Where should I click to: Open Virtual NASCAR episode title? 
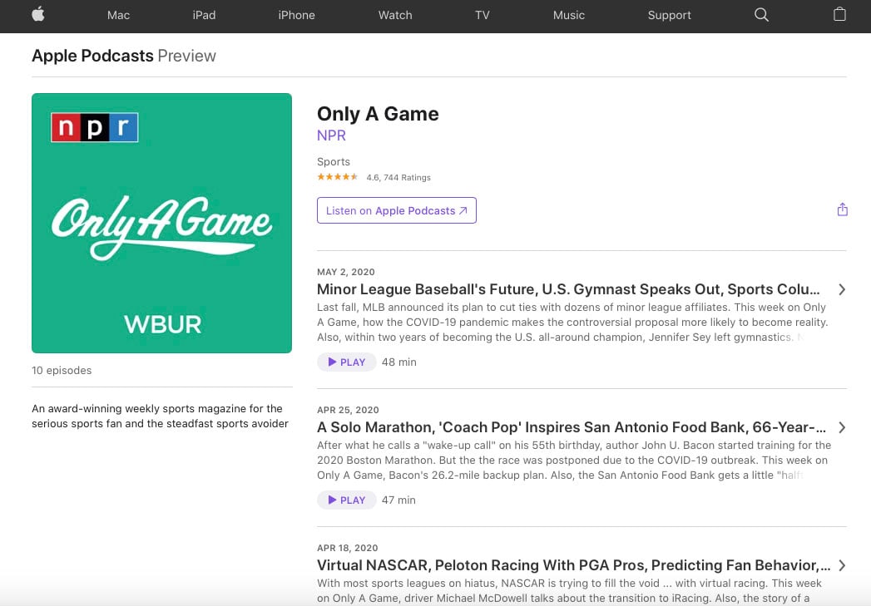click(574, 565)
